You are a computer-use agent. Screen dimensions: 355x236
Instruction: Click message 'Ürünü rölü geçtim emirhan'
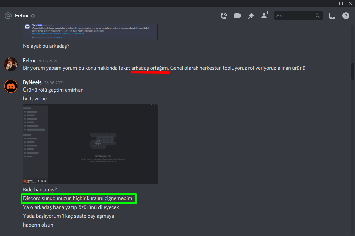click(53, 90)
